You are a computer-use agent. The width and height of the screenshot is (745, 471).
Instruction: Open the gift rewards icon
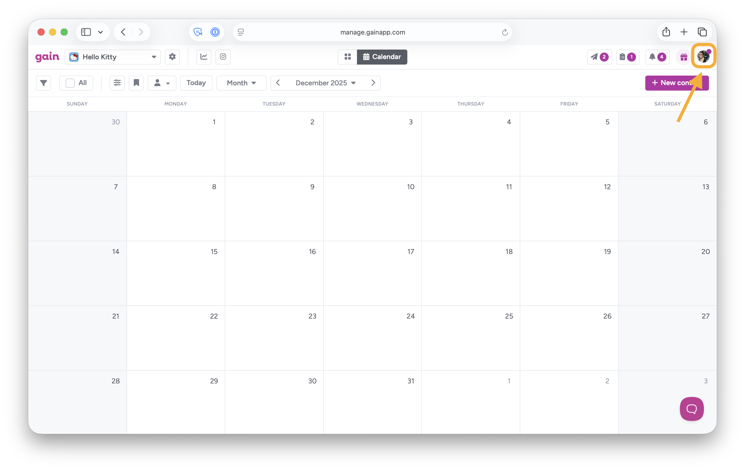[x=683, y=57]
